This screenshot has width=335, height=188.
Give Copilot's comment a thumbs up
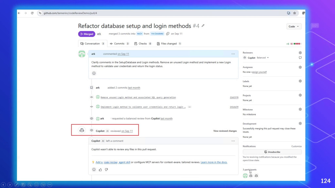coord(100,170)
